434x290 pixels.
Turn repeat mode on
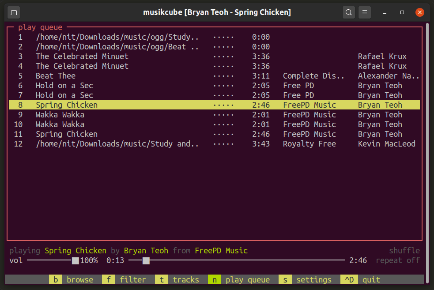(398, 260)
